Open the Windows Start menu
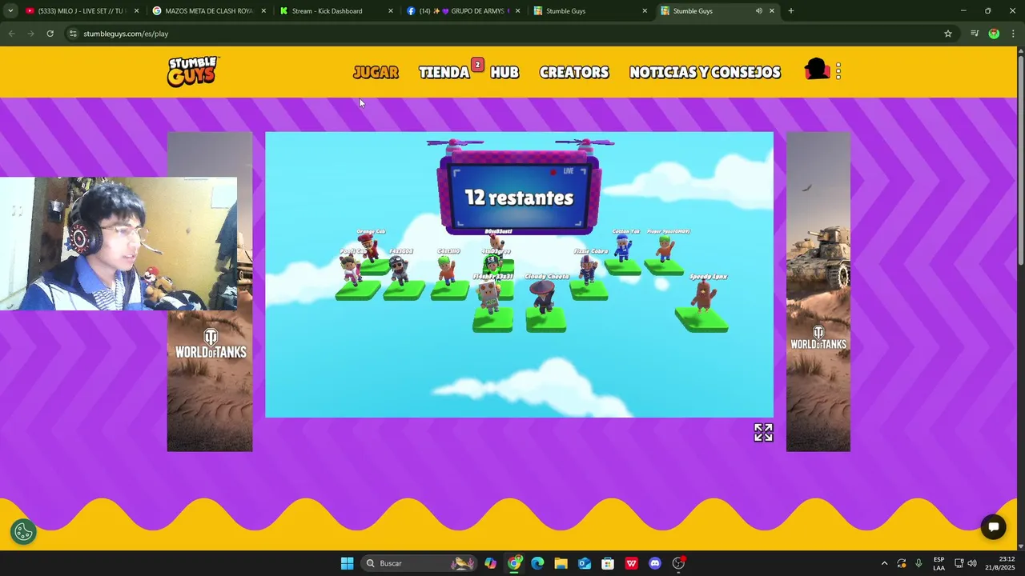This screenshot has width=1025, height=576. (x=347, y=563)
